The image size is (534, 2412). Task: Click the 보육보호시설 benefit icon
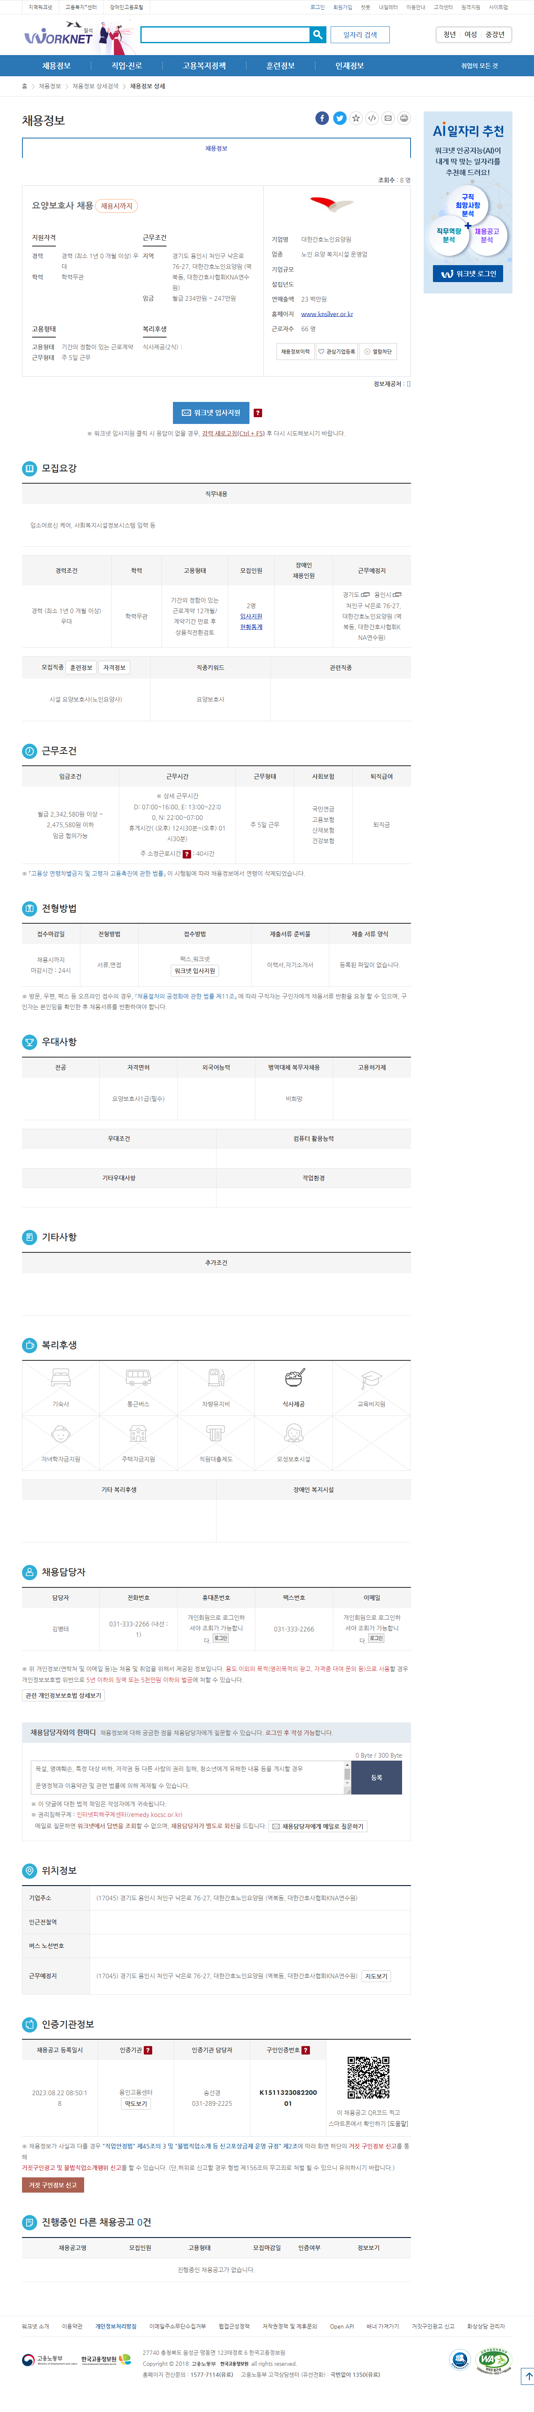(x=294, y=1434)
